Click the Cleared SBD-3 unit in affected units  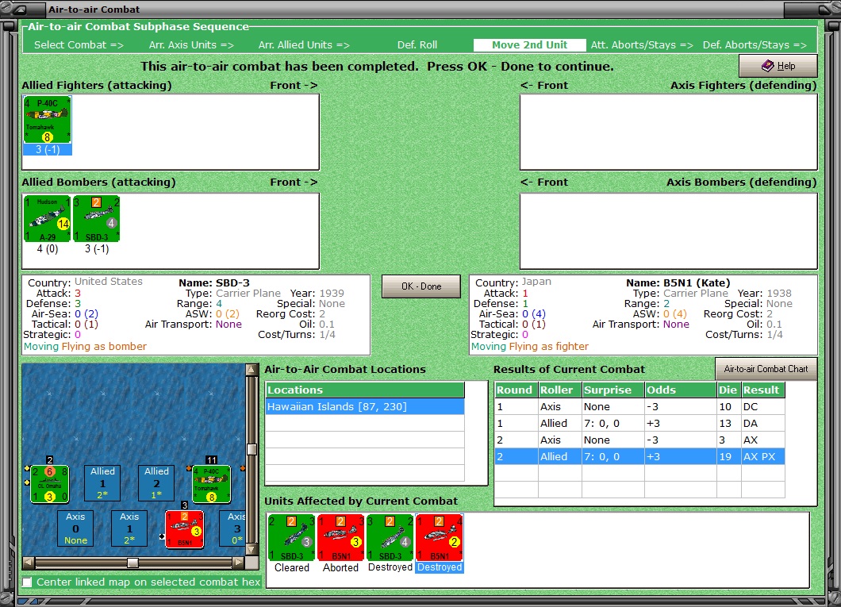[x=292, y=537]
